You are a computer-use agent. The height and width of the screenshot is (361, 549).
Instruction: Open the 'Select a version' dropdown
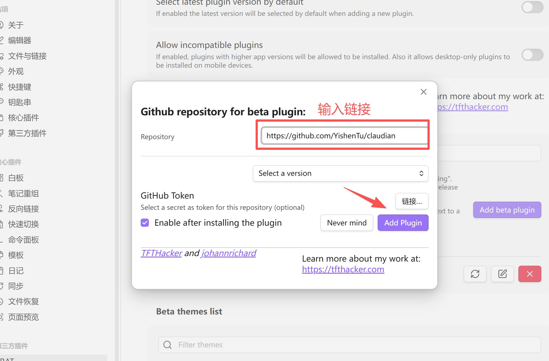(x=340, y=173)
